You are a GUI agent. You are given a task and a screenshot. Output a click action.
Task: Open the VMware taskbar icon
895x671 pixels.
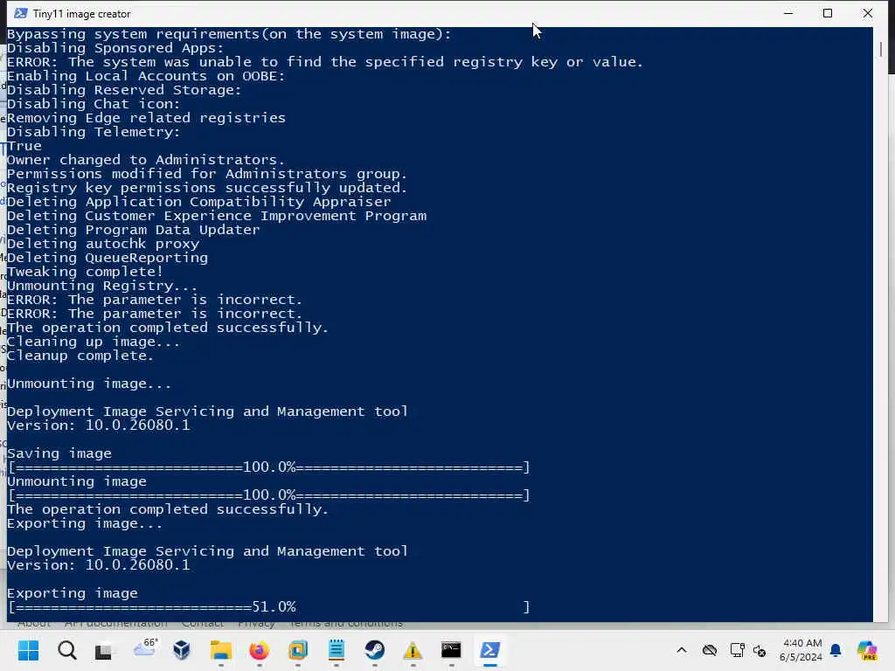click(298, 650)
